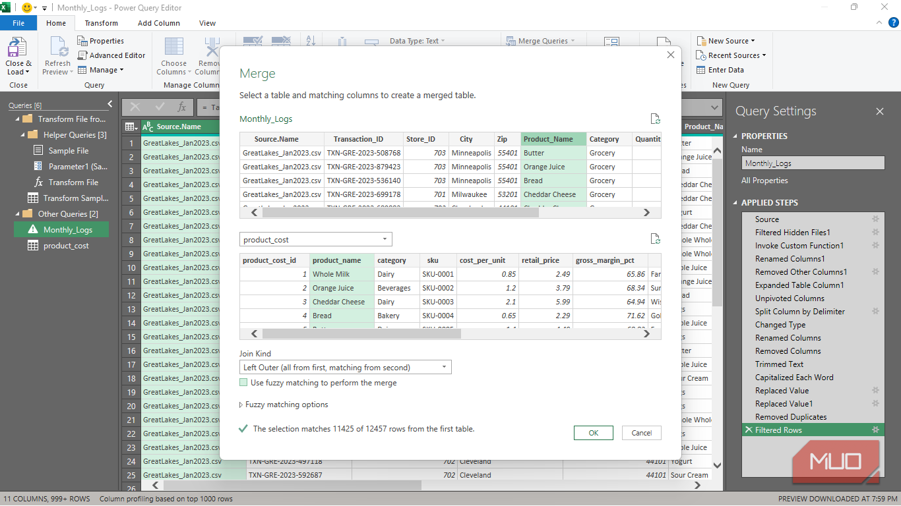Click the Source.Name column header in main grid
Viewport: 901px width, 506px height.
coord(180,126)
